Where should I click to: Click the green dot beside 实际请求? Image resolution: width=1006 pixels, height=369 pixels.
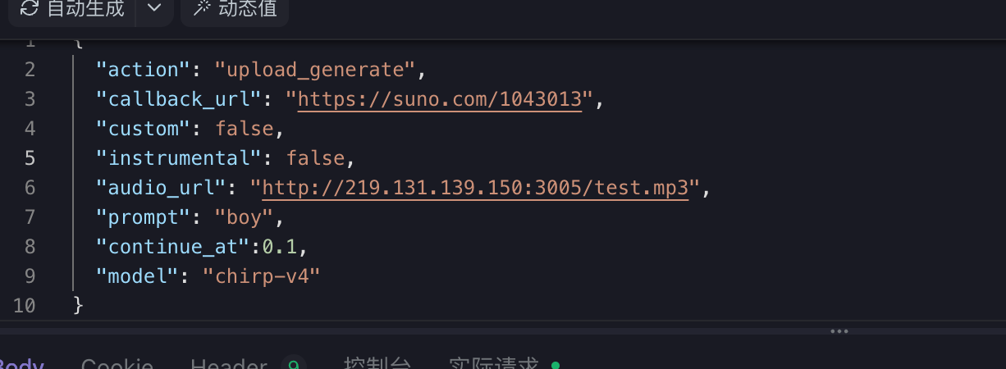point(556,365)
